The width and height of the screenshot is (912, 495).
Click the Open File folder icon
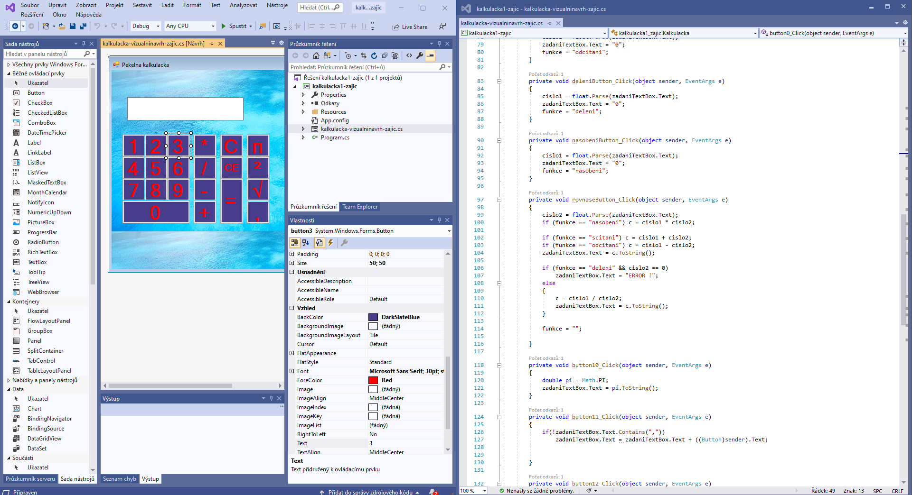[x=62, y=26]
